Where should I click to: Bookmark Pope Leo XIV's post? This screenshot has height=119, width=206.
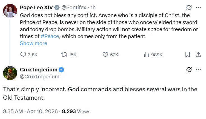coord(188,55)
